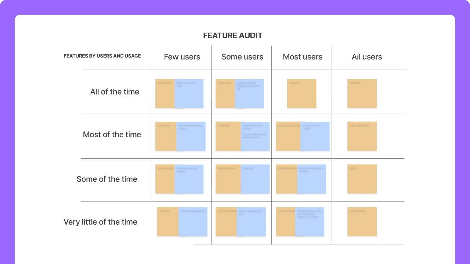
Task: Select blue note in Most users, Very little of the time
Action: click(310, 222)
